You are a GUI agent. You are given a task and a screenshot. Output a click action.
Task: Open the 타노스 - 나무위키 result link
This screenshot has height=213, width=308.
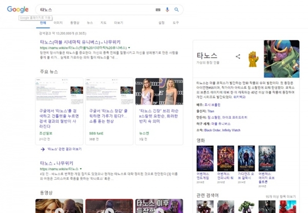point(56,163)
